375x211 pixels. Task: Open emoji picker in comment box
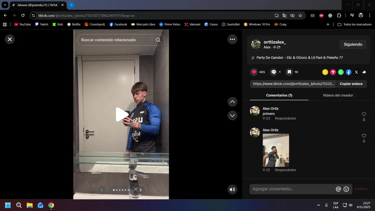346,189
